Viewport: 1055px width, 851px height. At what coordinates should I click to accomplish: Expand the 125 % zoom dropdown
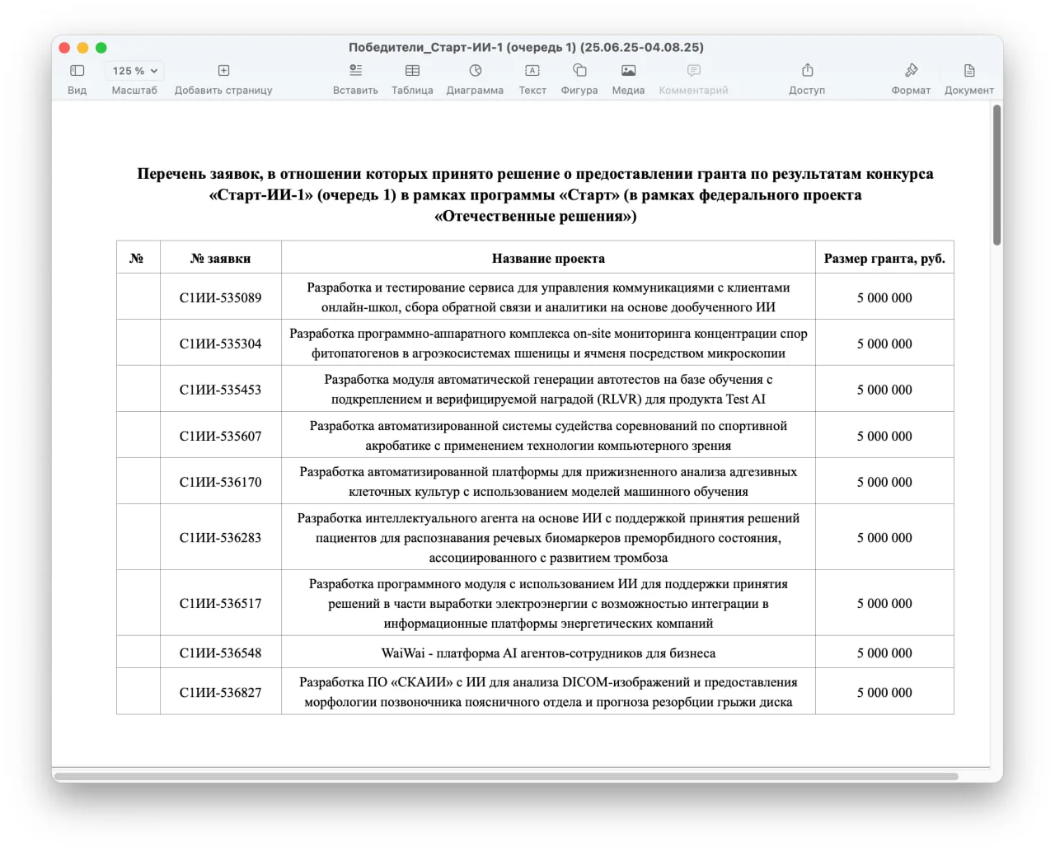click(x=134, y=71)
